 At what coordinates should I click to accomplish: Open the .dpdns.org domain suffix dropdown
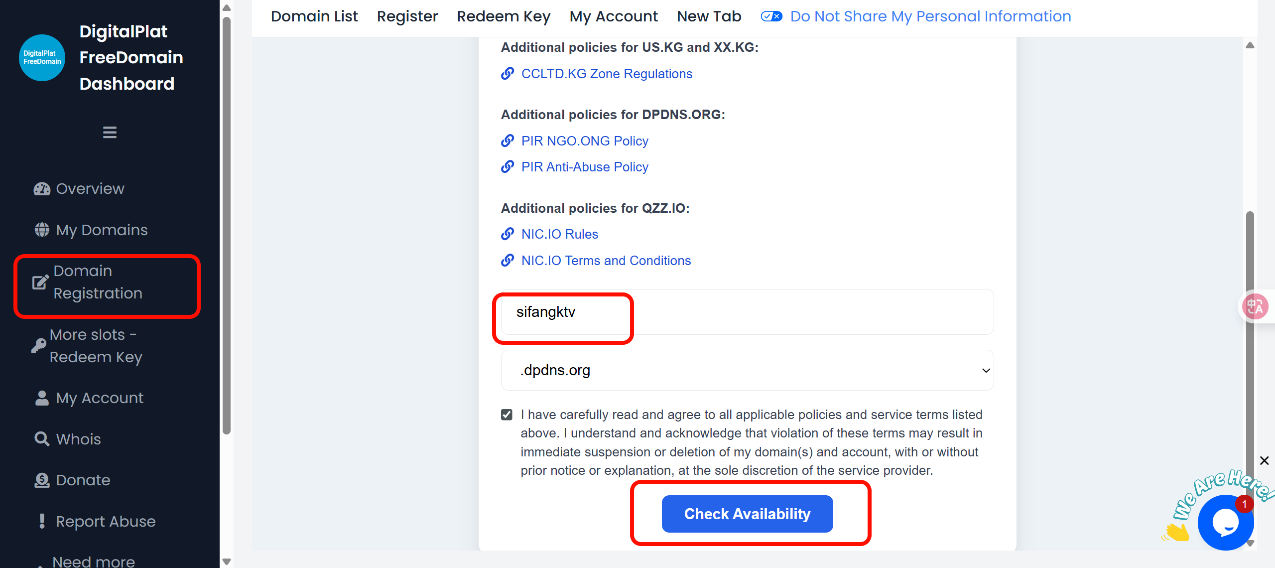point(747,370)
